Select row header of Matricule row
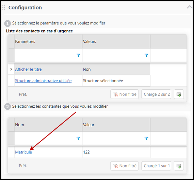Image resolution: width=194 pixels, height=180 pixels. pos(11,152)
